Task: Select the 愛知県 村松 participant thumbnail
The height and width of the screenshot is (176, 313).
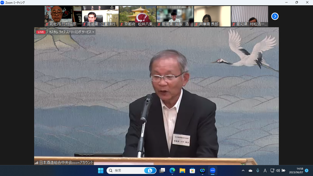Action: (250, 16)
